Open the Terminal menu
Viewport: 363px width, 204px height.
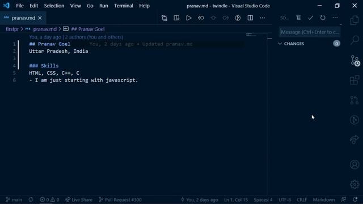pos(124,6)
